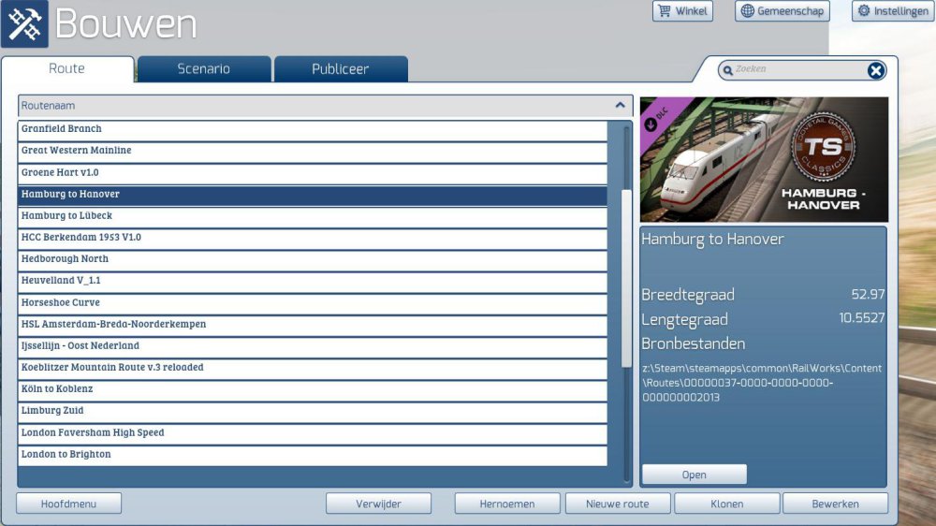This screenshot has height=526, width=936.
Task: Switch to the Publiceer tab
Action: [x=340, y=69]
